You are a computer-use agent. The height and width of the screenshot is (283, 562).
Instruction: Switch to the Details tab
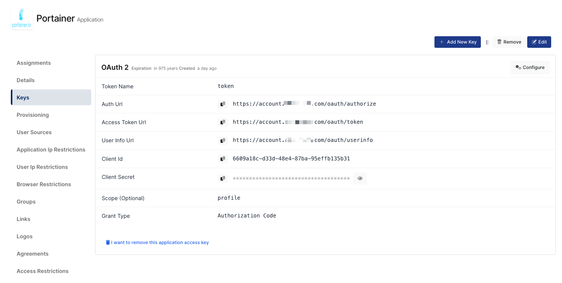click(26, 80)
